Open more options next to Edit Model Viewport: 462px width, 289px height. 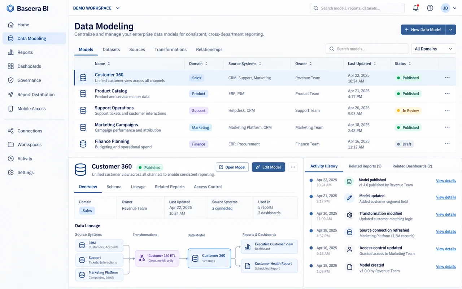pyautogui.click(x=293, y=167)
